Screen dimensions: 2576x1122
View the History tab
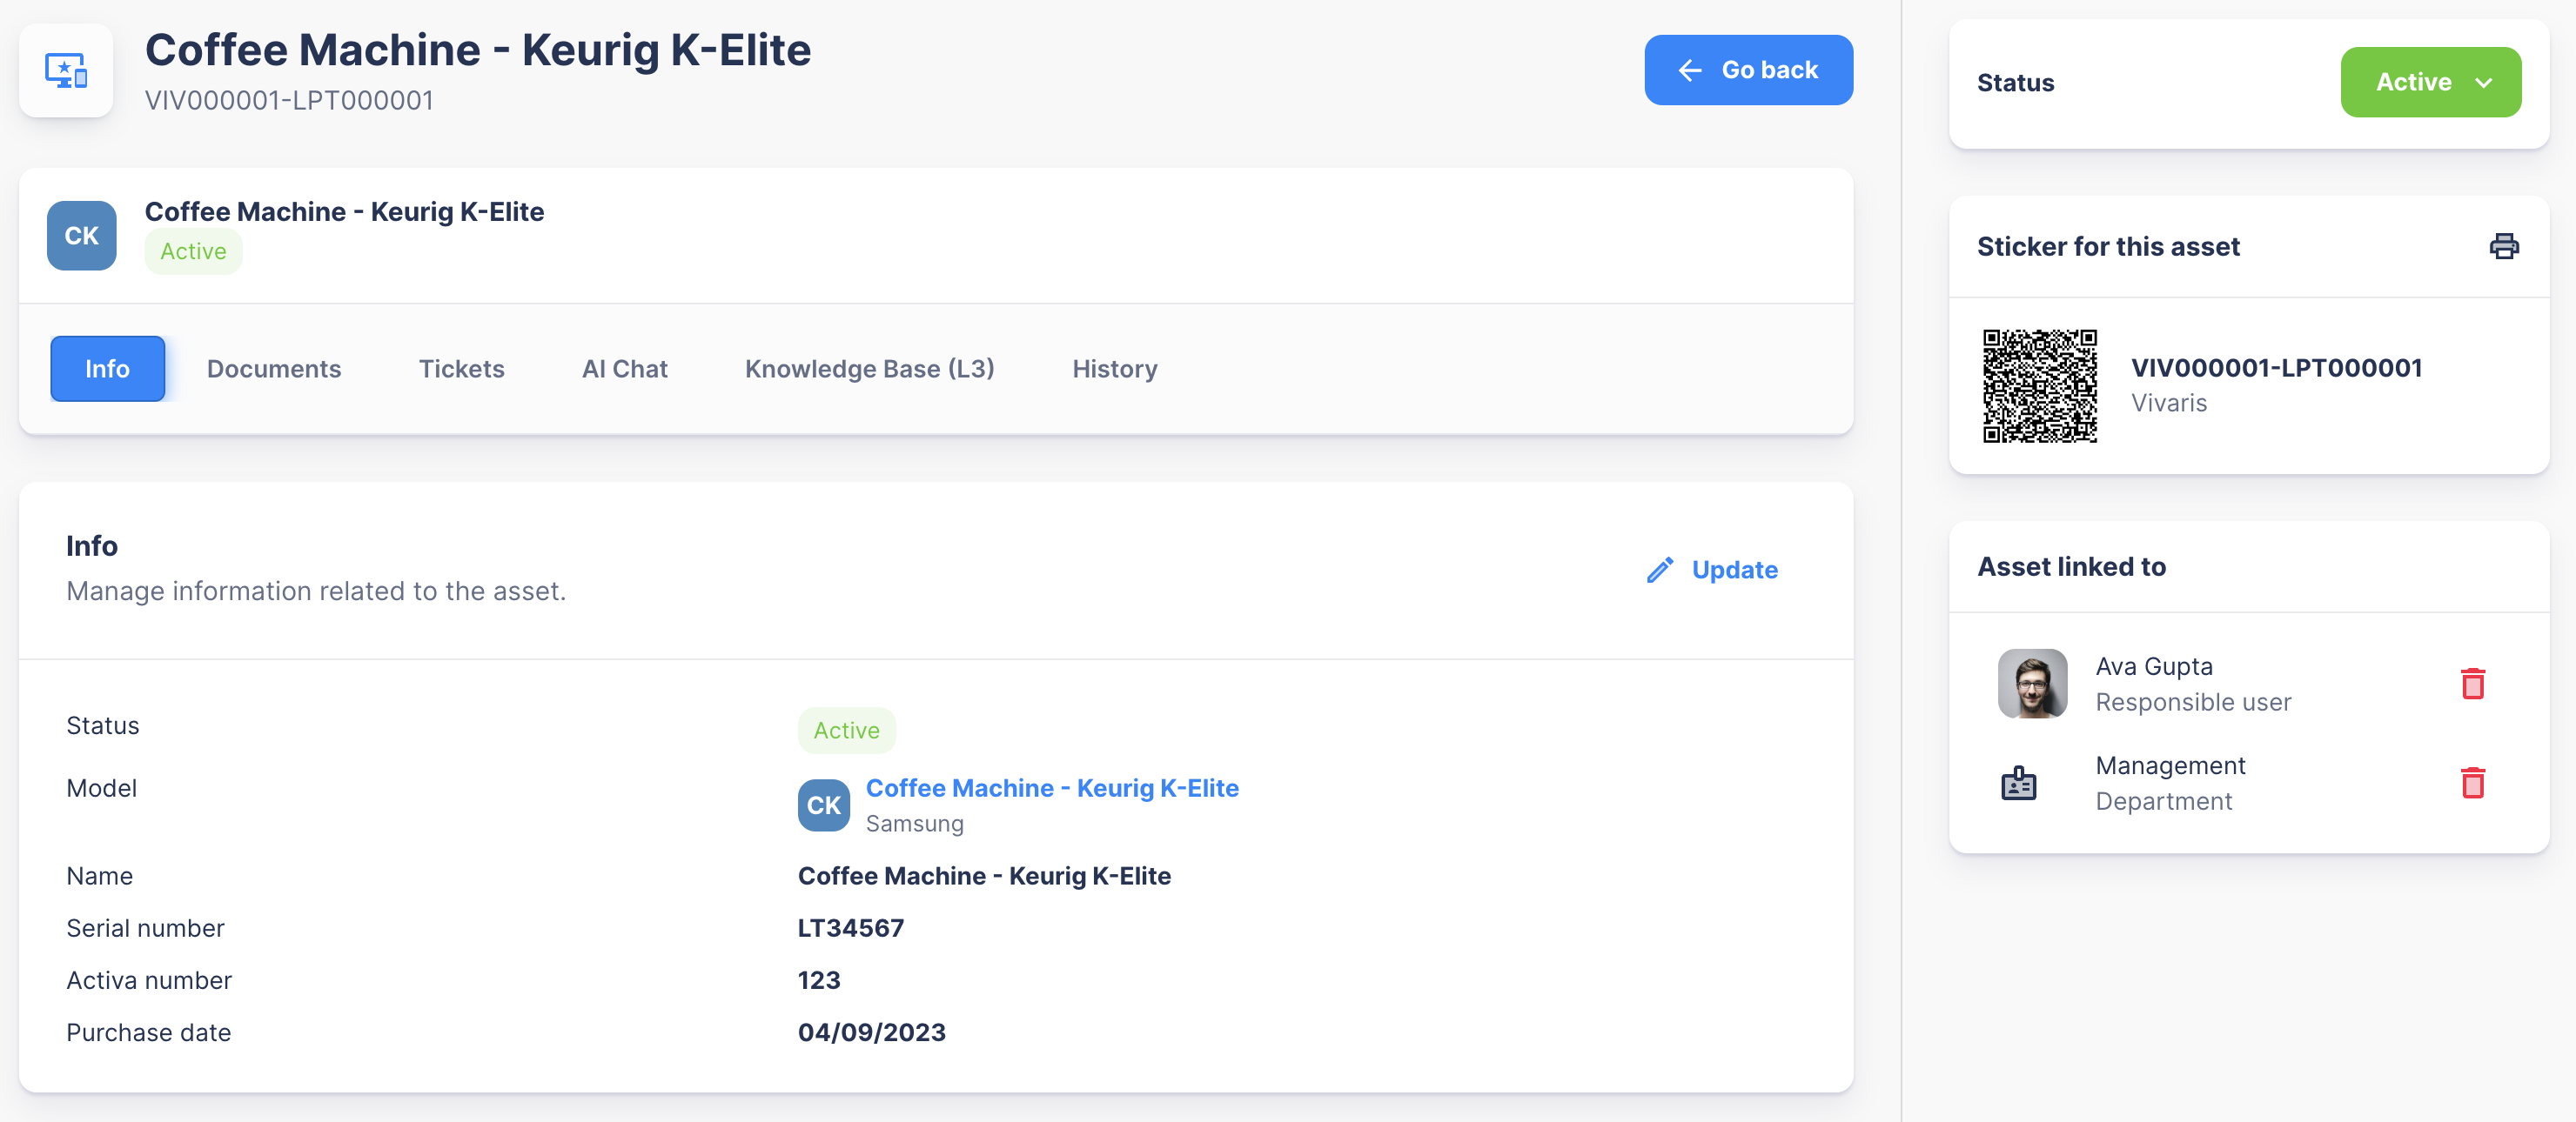tap(1114, 369)
